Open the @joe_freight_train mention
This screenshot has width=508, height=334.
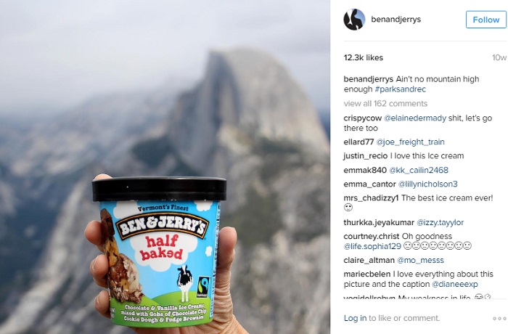(410, 142)
